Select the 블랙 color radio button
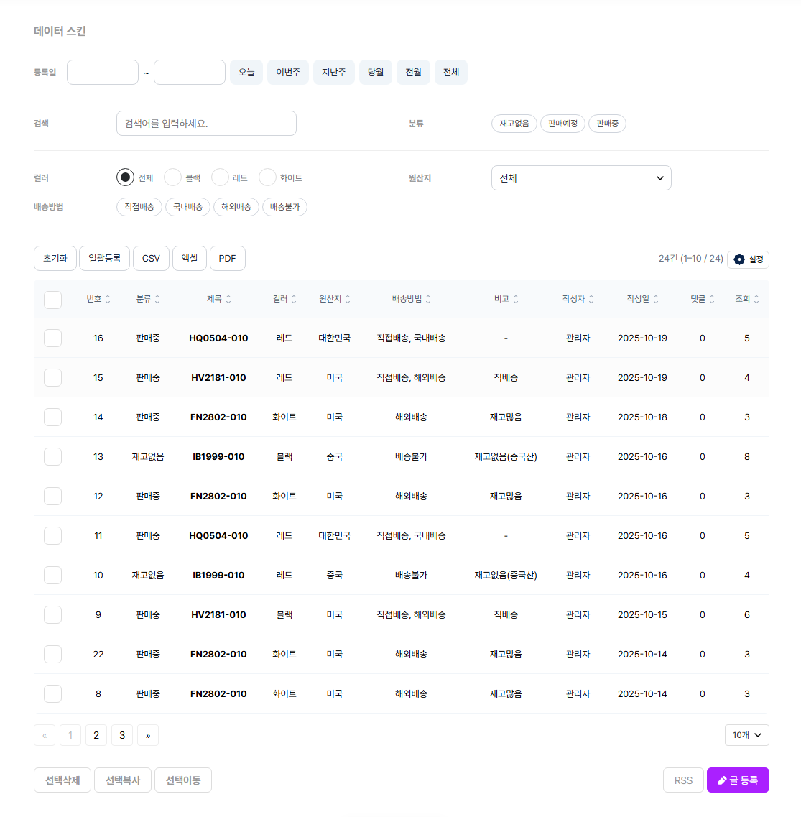The image size is (801, 817). [x=173, y=177]
